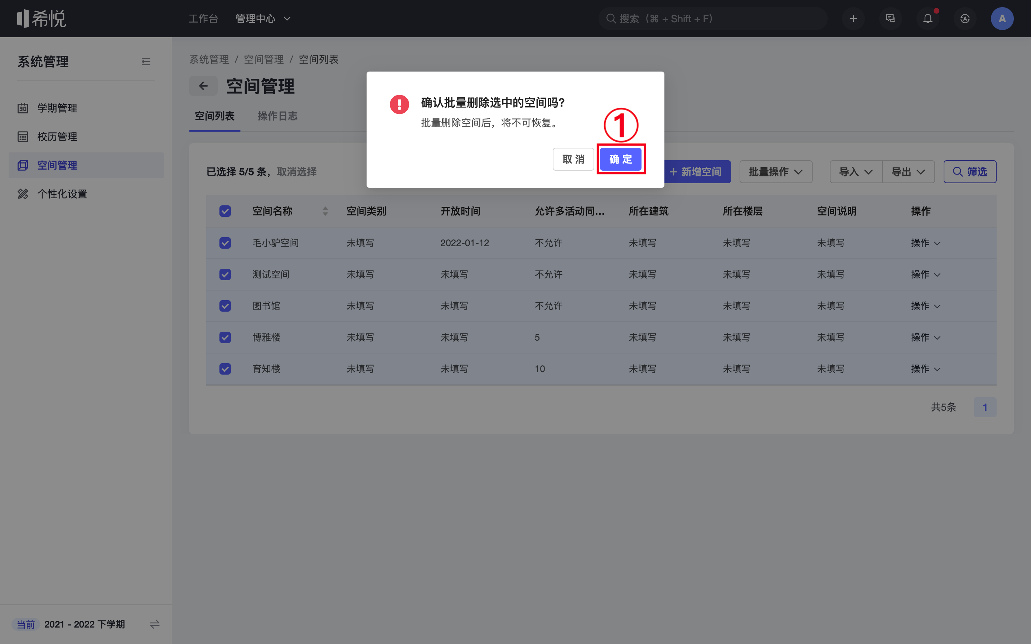The height and width of the screenshot is (644, 1031).
Task: Switch to the 空间列表 tab
Action: coord(214,116)
